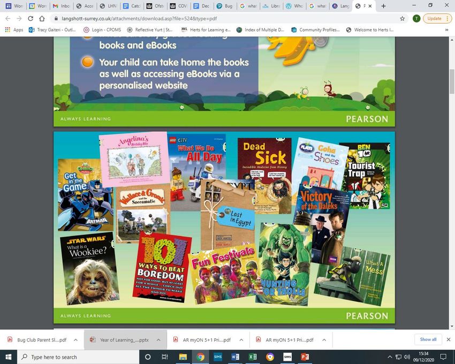Open Task View on the taskbar
This screenshot has height=364, width=455.
[165, 357]
